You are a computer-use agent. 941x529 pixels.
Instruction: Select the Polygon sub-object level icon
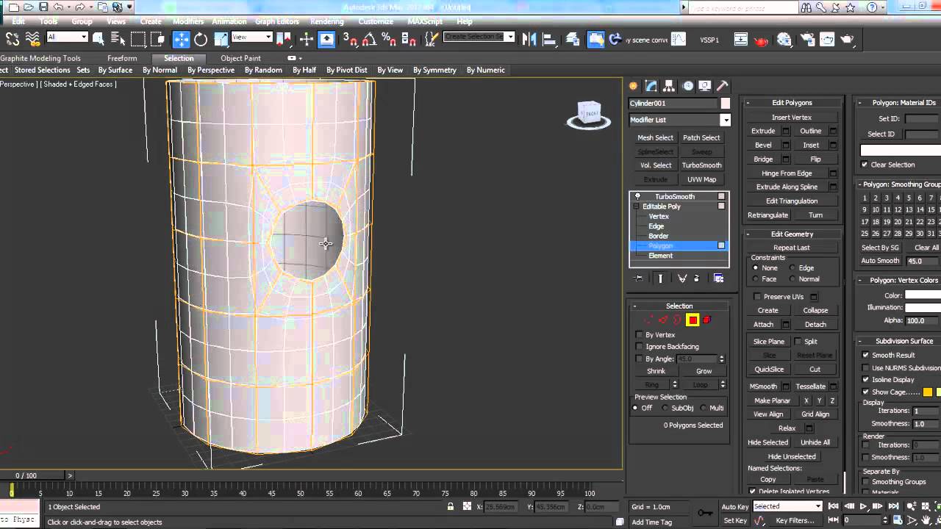pyautogui.click(x=693, y=320)
